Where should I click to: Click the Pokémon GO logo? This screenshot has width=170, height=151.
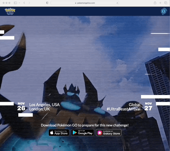pyautogui.click(x=10, y=11)
